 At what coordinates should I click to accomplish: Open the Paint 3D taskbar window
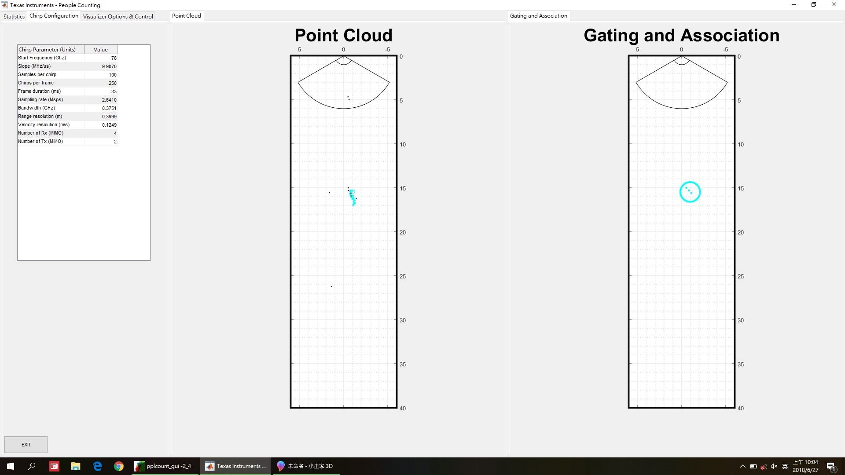[x=306, y=466]
